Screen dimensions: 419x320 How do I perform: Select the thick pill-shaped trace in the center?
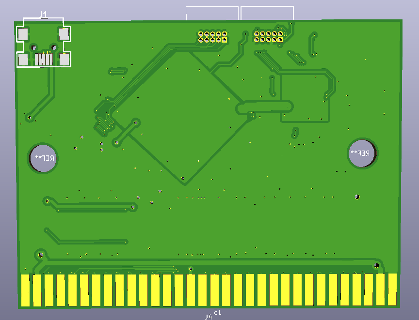(264, 107)
